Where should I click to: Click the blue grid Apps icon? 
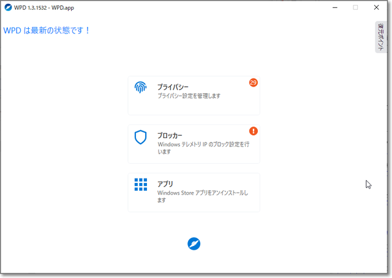141,185
